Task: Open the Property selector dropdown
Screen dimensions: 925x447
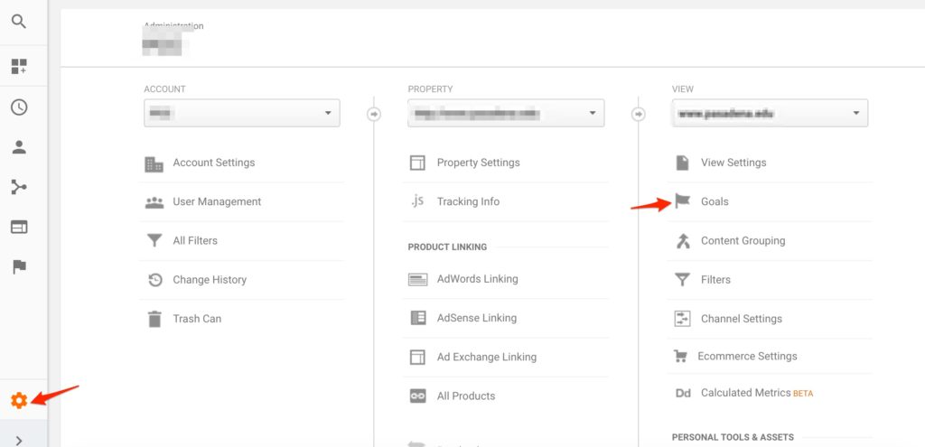Action: coord(505,113)
